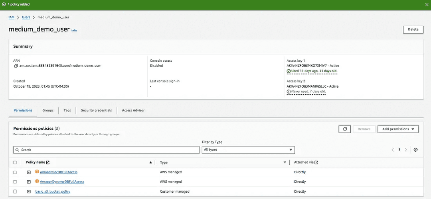Screen dimensions: 431x199
Task: Click the success check icon in the banner
Action: tap(4, 4)
